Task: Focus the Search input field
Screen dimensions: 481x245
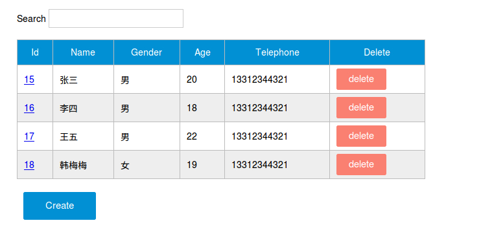Action: pyautogui.click(x=116, y=18)
